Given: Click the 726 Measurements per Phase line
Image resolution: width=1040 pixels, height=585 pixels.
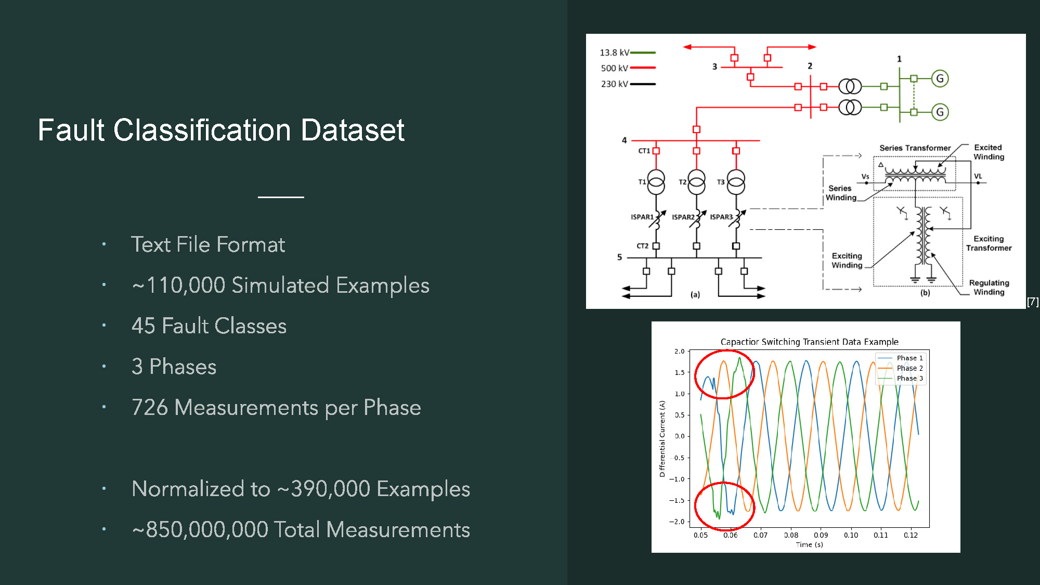Looking at the screenshot, I should coord(276,407).
